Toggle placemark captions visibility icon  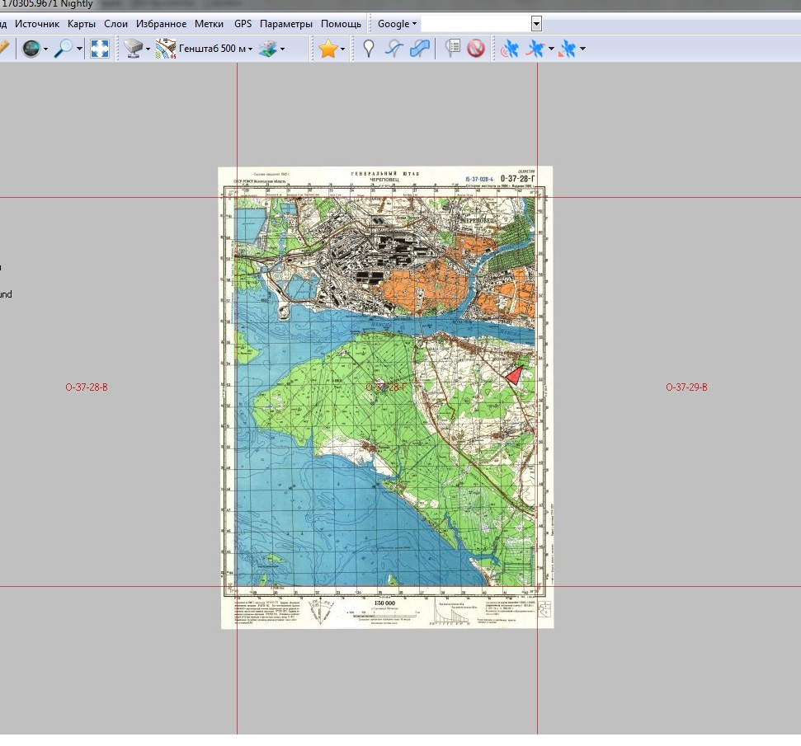click(452, 49)
